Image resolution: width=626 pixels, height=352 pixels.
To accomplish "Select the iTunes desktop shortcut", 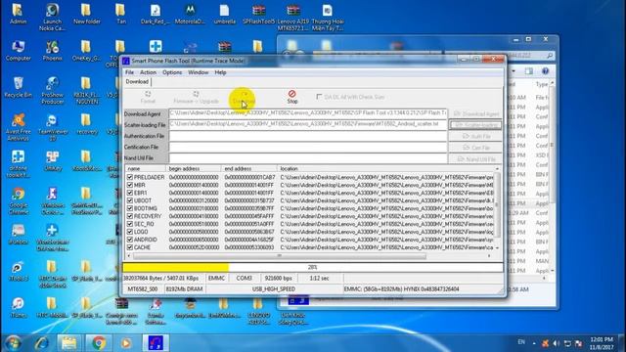I will [x=18, y=308].
